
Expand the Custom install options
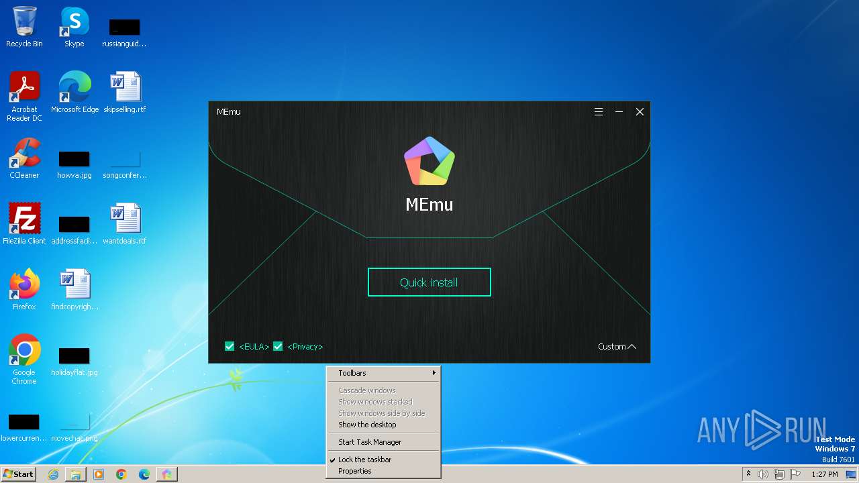(x=617, y=347)
